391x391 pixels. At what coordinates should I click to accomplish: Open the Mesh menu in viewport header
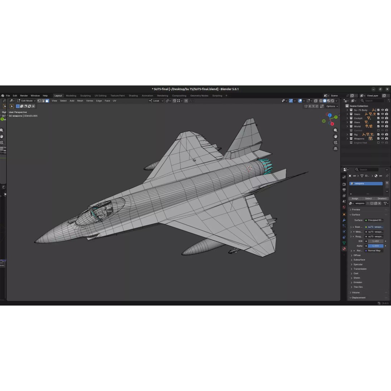pos(80,101)
